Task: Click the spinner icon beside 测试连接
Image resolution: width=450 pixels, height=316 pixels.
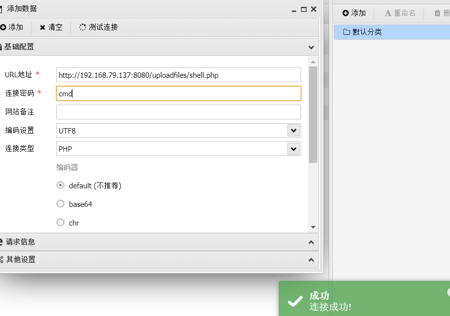Action: pos(82,27)
